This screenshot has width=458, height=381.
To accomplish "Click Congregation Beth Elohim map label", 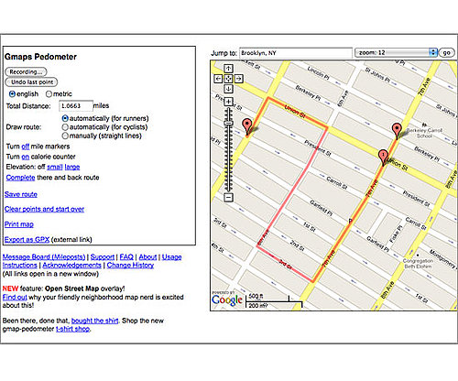I will pyautogui.click(x=418, y=264).
